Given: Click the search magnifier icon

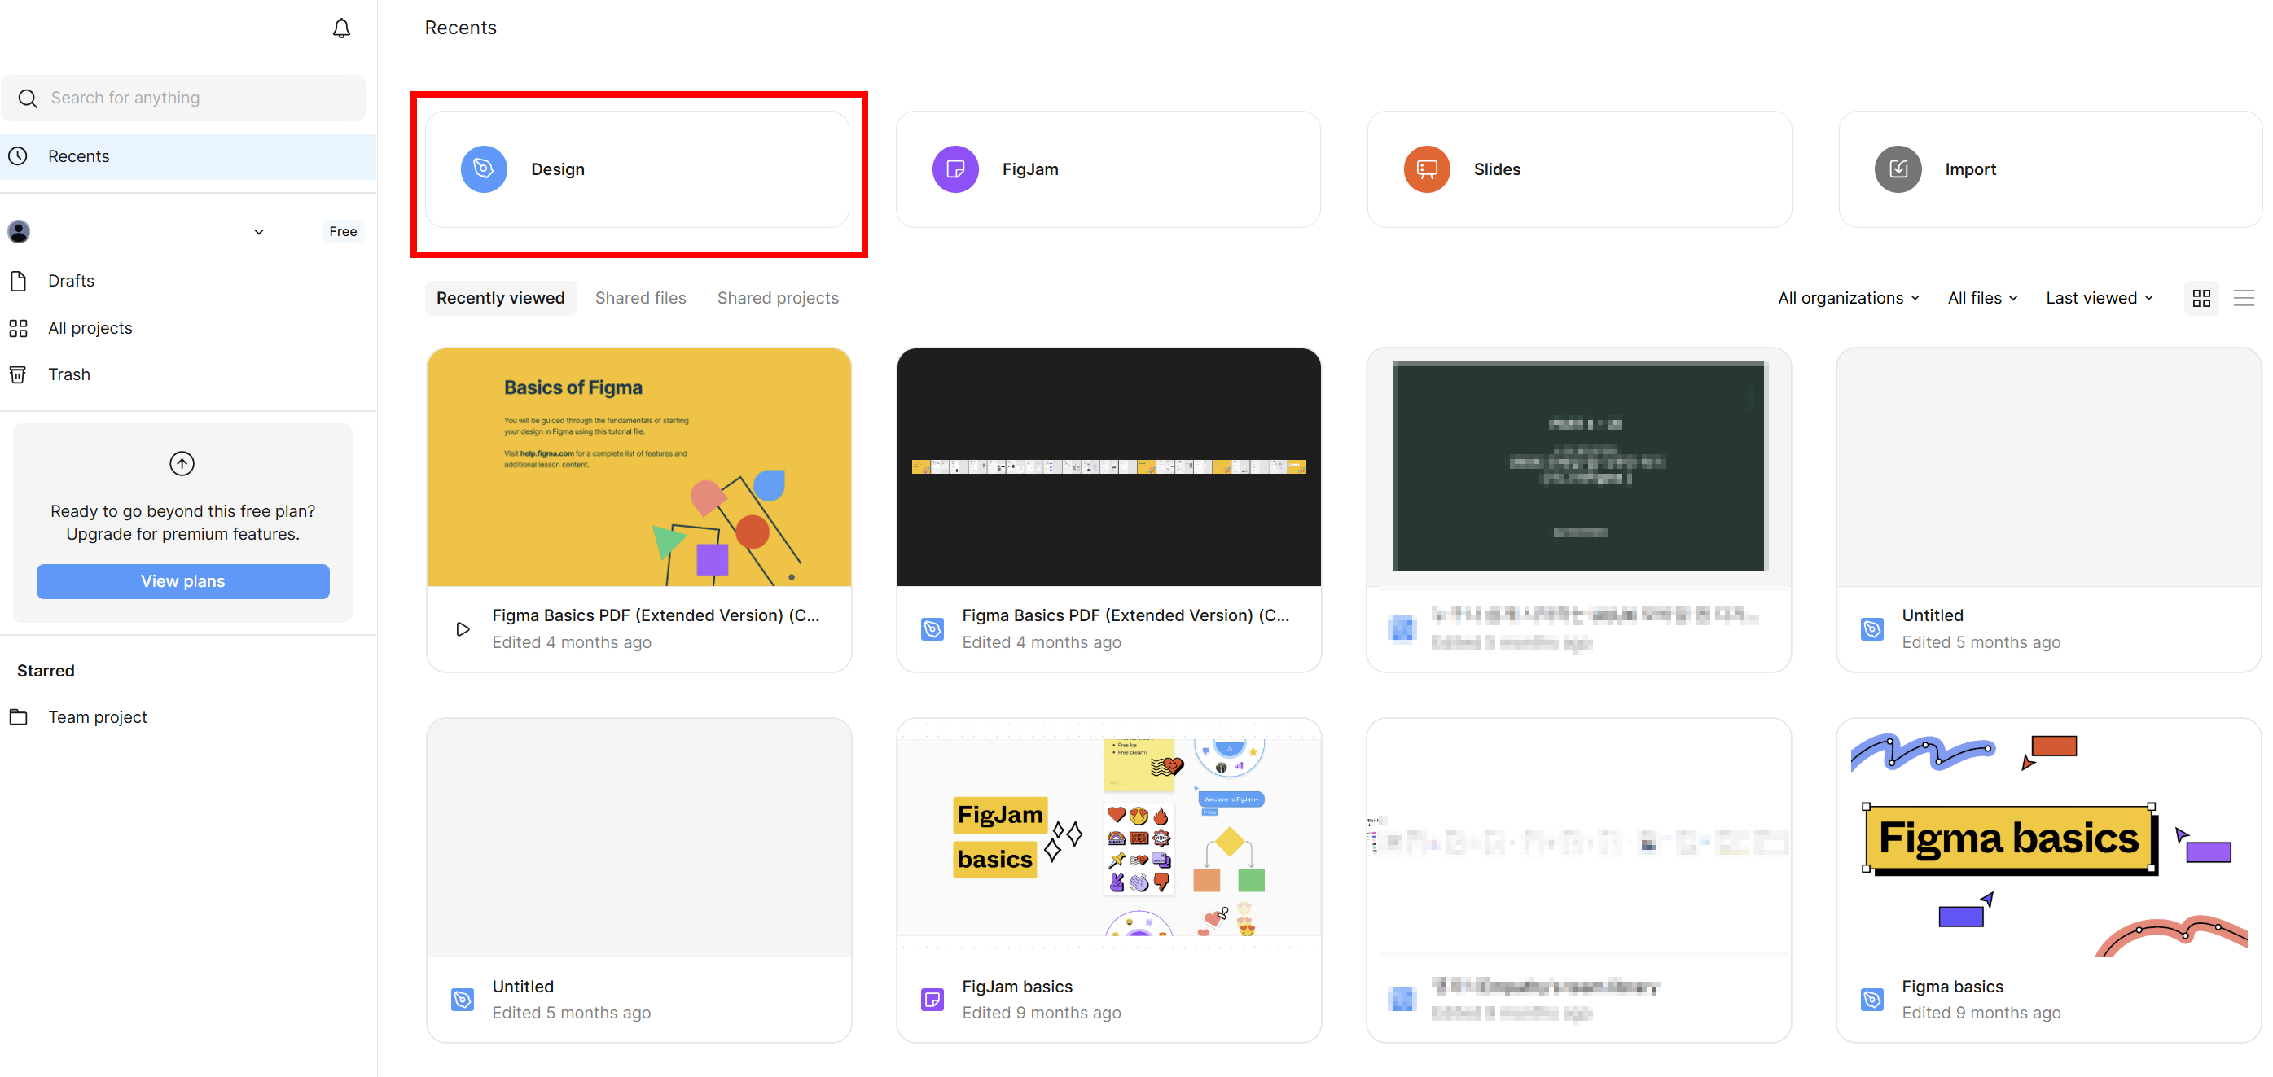Looking at the screenshot, I should click(x=29, y=98).
